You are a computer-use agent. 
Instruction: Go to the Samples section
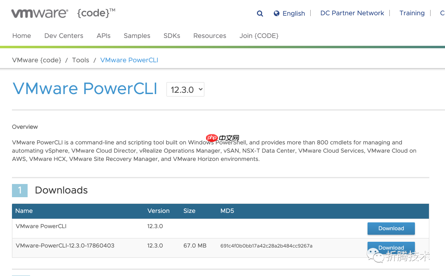137,36
